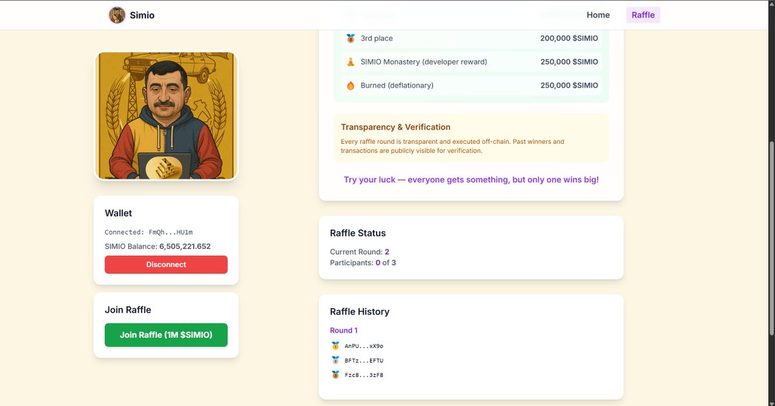
Task: Click Join Raffle (1M $SIMIO) button
Action: pyautogui.click(x=166, y=335)
